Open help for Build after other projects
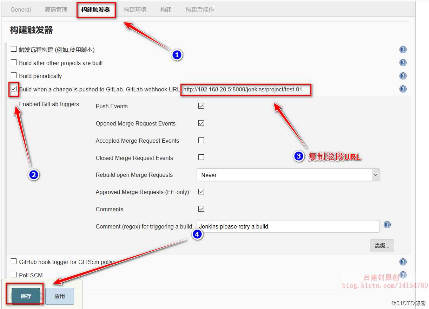429x309 pixels. pos(403,63)
